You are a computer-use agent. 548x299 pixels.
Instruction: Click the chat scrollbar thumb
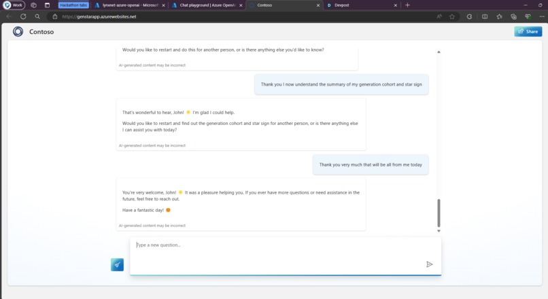(x=439, y=213)
